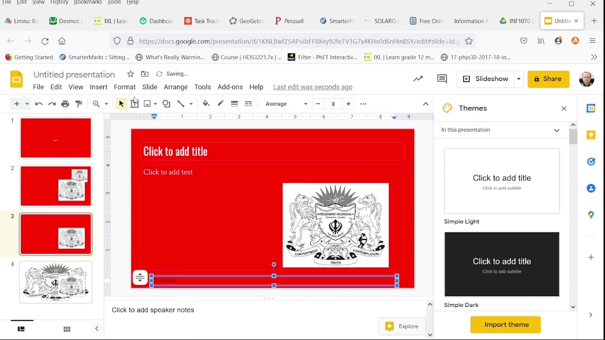Click the Untitled presentation title field
Screen dimensions: 605x340
[x=74, y=75]
